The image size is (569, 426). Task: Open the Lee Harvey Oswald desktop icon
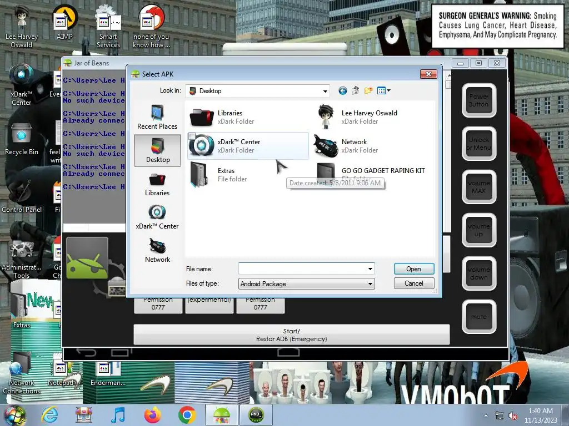21,26
